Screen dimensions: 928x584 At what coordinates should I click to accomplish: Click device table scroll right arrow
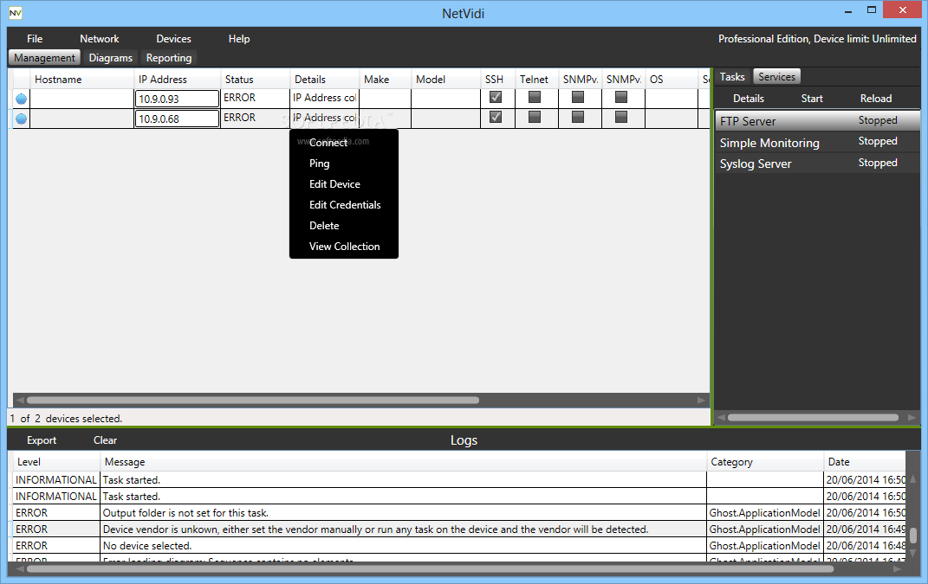tap(701, 401)
